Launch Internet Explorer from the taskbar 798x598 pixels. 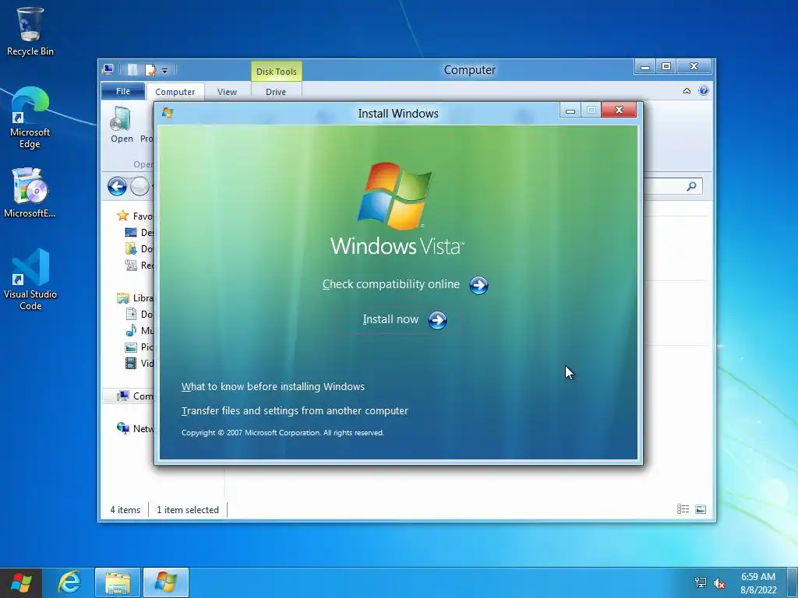tap(69, 582)
